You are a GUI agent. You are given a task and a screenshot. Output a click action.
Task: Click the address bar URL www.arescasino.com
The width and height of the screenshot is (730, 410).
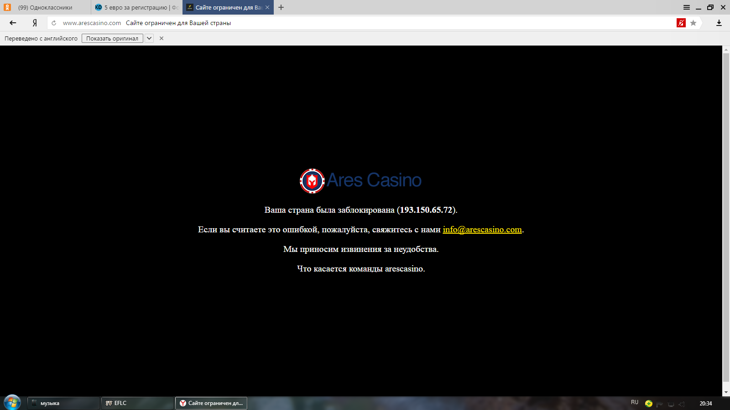[92, 23]
